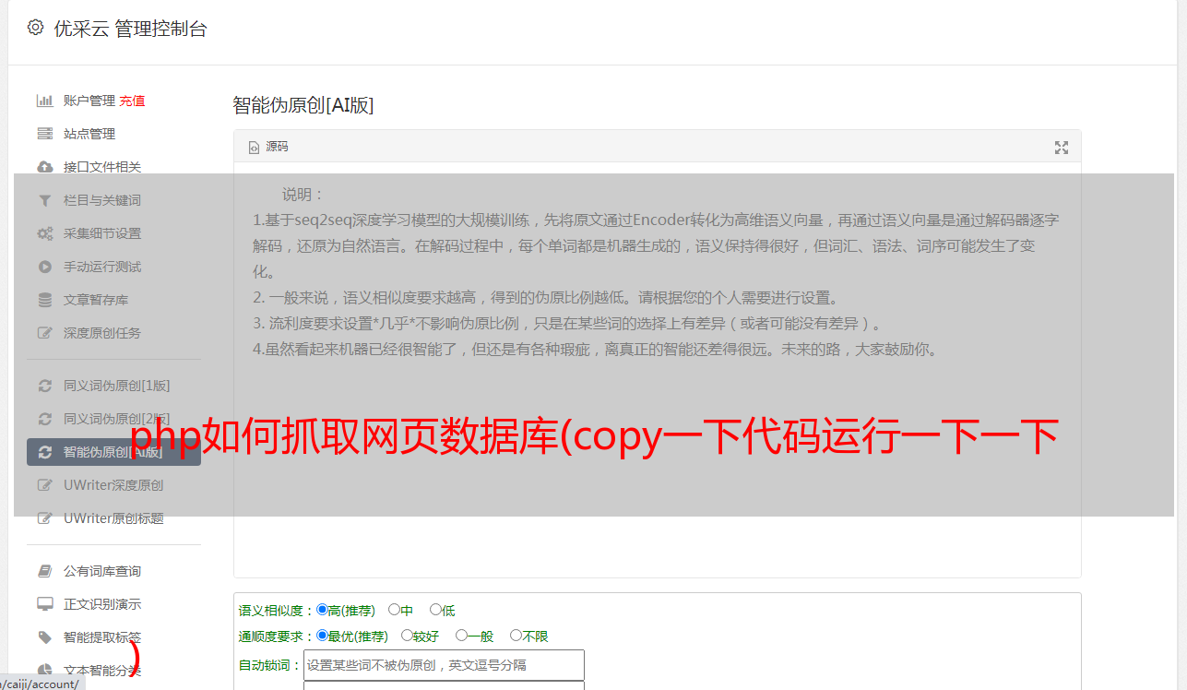Open UWriter深度原创 page
The width and height of the screenshot is (1187, 690).
pos(113,485)
